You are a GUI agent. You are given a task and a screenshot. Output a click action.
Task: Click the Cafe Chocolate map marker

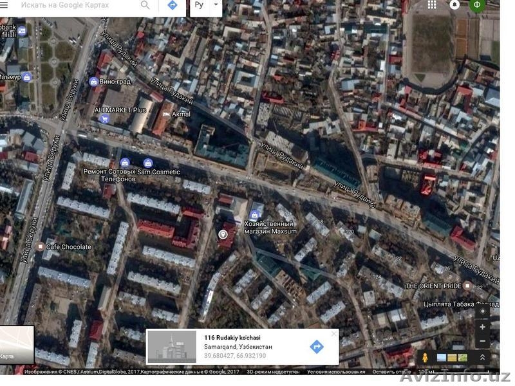click(x=41, y=246)
